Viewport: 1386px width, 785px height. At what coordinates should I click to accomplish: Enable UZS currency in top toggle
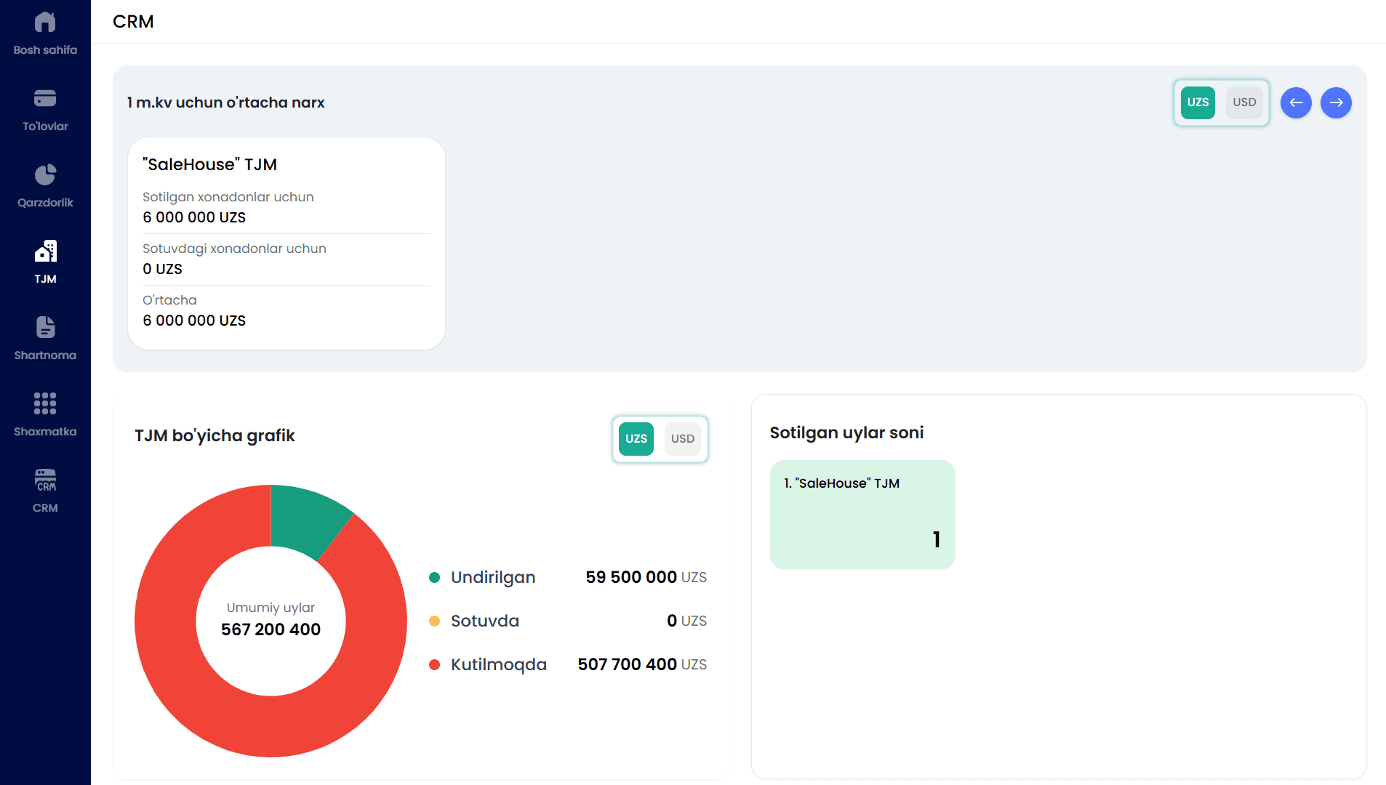[x=1198, y=102]
